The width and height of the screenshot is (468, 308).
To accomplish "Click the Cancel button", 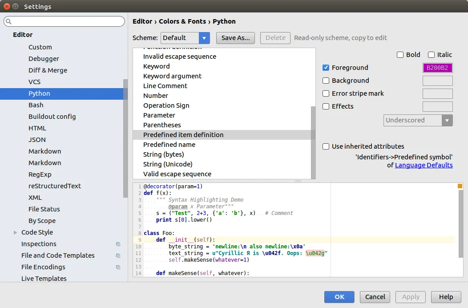I will pyautogui.click(x=375, y=297).
